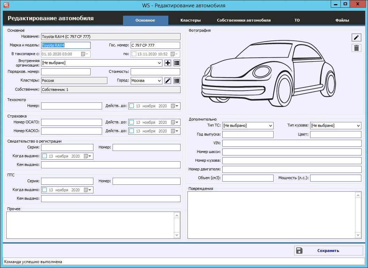Go to the Файлы tab
Image resolution: width=368 pixels, height=268 pixels.
[x=342, y=20]
